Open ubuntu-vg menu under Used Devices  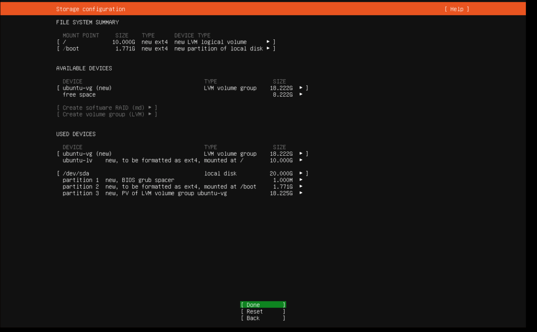point(301,154)
